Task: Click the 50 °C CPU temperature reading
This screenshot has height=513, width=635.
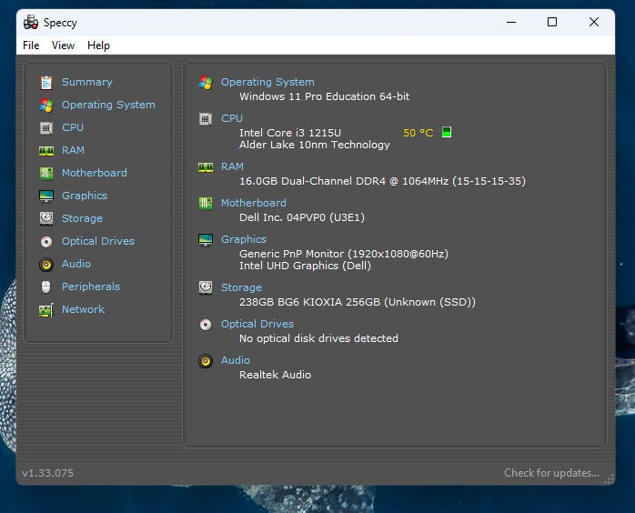Action: (x=418, y=133)
